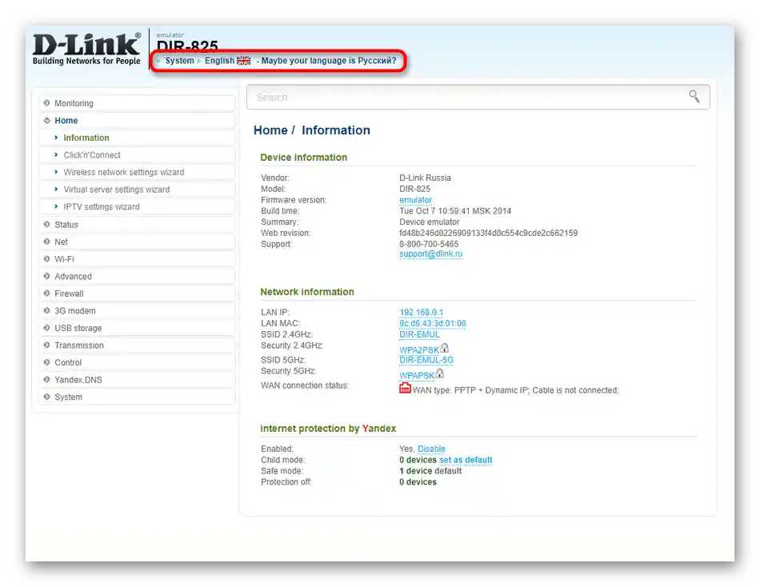Focus the Search input field

[478, 97]
